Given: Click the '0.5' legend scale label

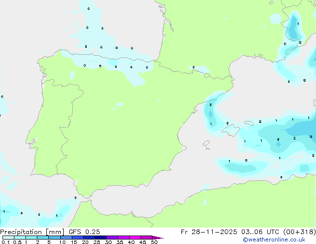Looking at the screenshot, I should pos(17,242).
